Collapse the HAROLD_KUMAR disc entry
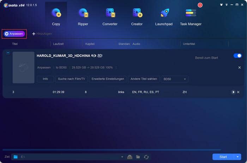 click(x=8, y=53)
